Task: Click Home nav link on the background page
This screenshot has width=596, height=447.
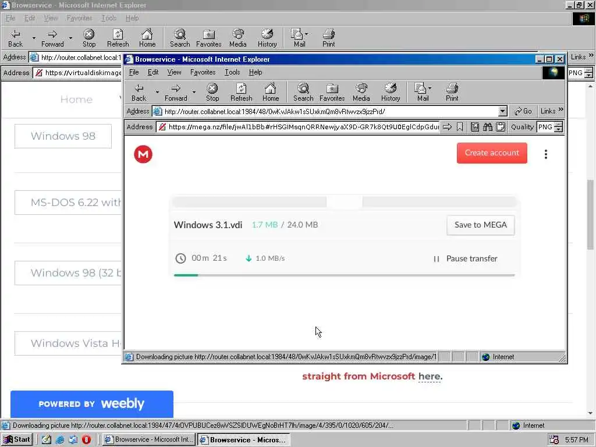Action: pyautogui.click(x=76, y=100)
